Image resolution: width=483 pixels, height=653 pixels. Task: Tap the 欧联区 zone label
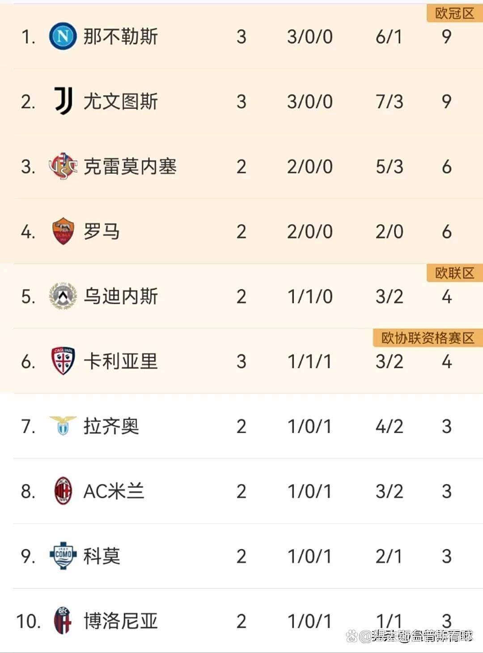pyautogui.click(x=454, y=273)
